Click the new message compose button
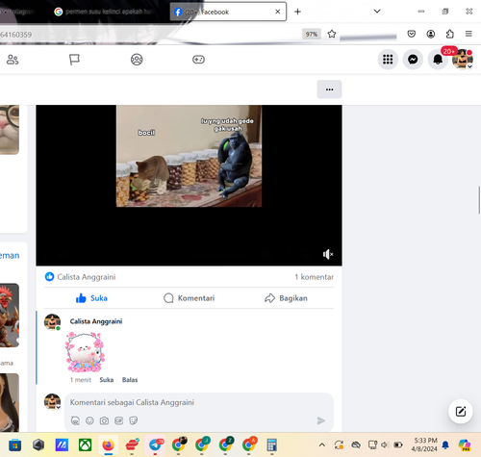 461,412
